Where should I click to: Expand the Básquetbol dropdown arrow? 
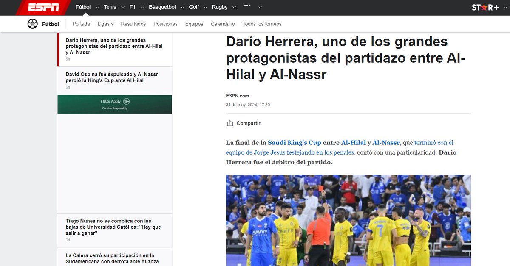(x=181, y=7)
